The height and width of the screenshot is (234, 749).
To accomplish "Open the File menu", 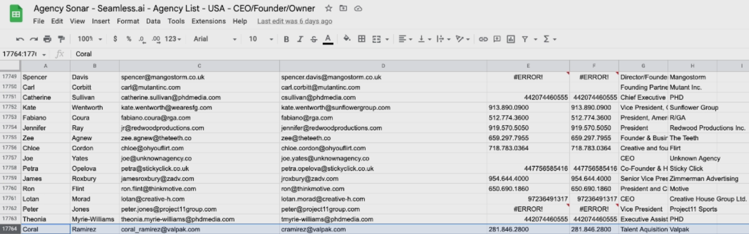I will 38,21.
